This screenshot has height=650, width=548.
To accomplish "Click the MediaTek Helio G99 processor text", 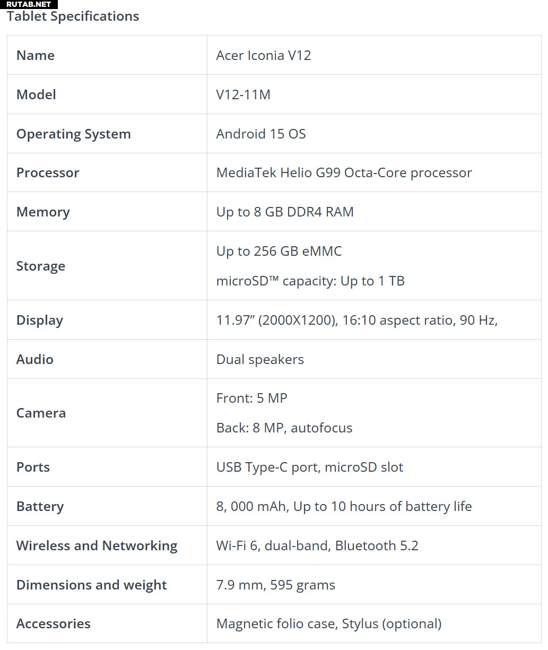I will tap(344, 173).
